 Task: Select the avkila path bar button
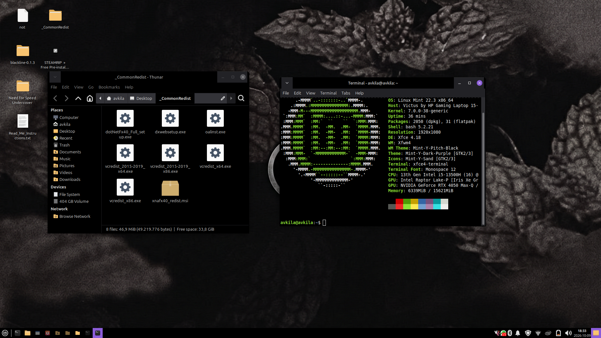tap(116, 98)
